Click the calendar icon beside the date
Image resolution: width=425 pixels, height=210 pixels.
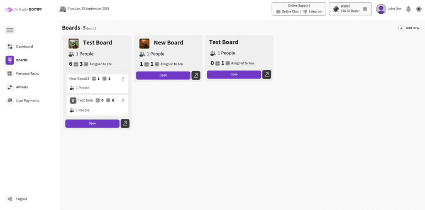pos(63,9)
